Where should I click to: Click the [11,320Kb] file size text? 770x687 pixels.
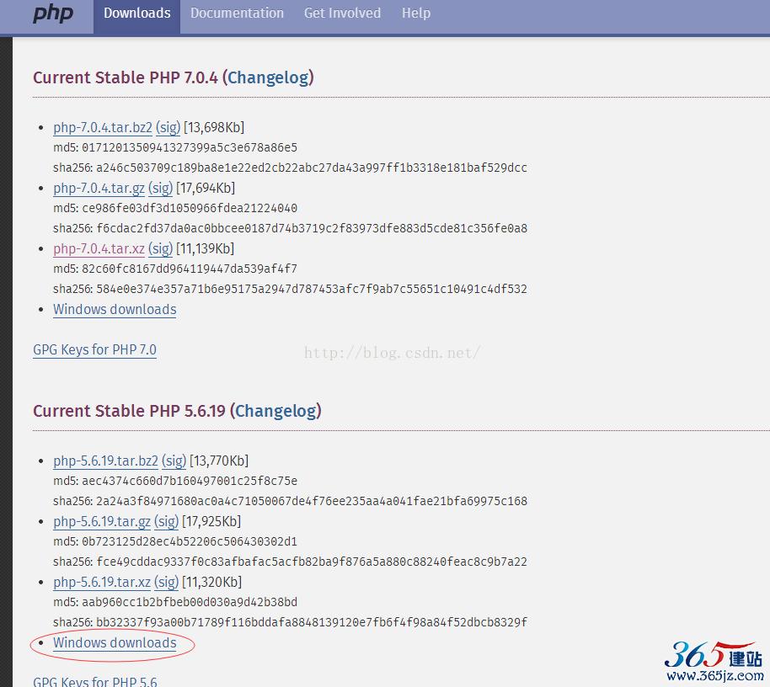coord(211,582)
